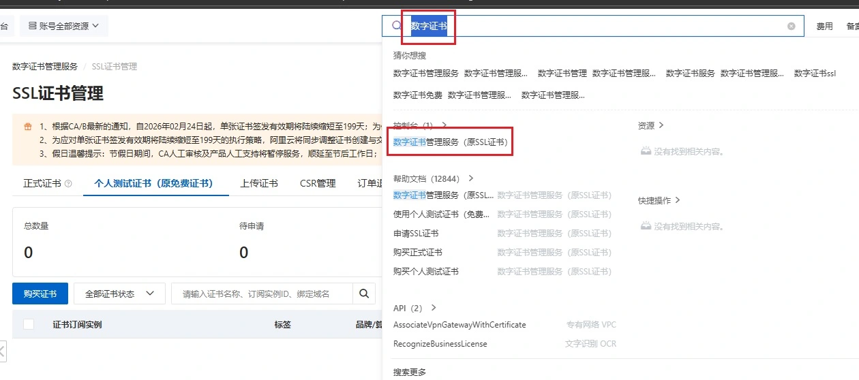Open the 全部证书状态 dropdown
859x380 pixels.
(x=119, y=294)
